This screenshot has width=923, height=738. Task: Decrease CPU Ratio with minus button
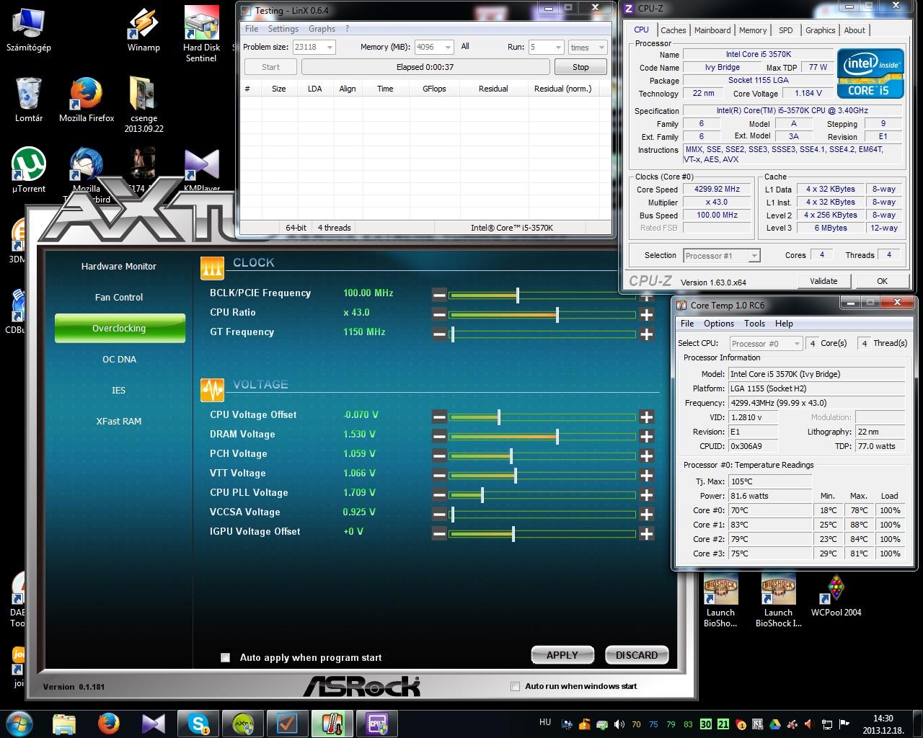439,314
